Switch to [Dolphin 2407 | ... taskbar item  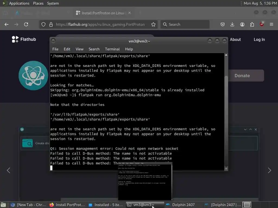(x=222, y=205)
